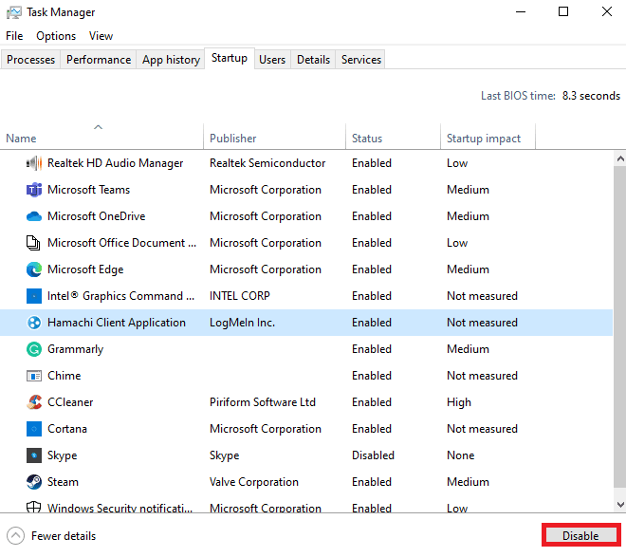The image size is (626, 557).
Task: Select the CCleaner row name
Action: [x=70, y=402]
